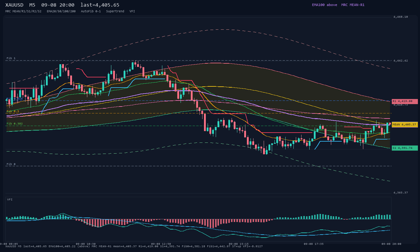Click the '09-08 17:35' time axis label
420x252 pixels.
[314, 244]
